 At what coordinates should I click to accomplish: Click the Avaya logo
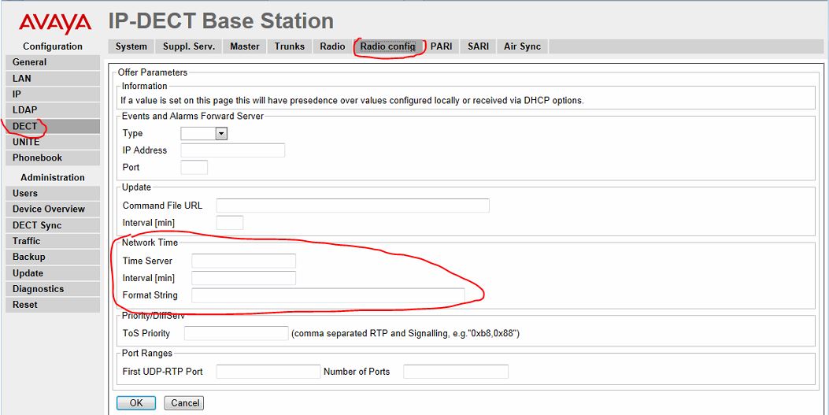[55, 24]
